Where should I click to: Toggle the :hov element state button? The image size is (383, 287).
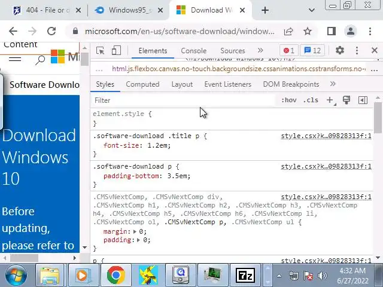tap(288, 100)
